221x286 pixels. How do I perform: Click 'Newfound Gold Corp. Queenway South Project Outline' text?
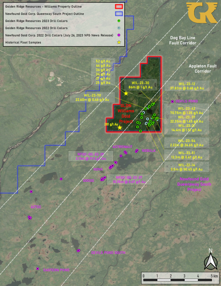45,14
